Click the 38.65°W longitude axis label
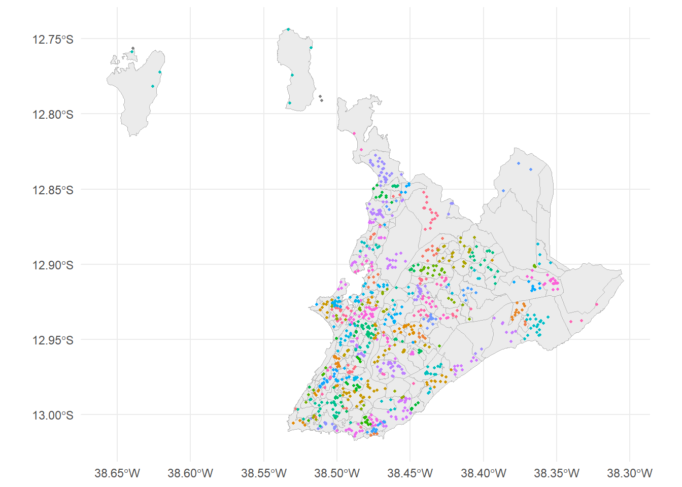Image resolution: width=682 pixels, height=487 pixels. [117, 474]
